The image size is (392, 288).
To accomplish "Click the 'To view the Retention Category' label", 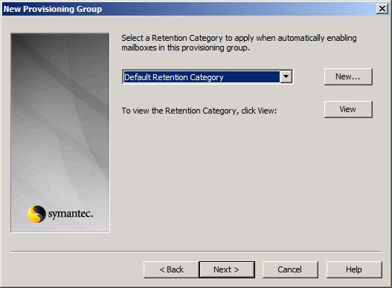I will tap(199, 111).
